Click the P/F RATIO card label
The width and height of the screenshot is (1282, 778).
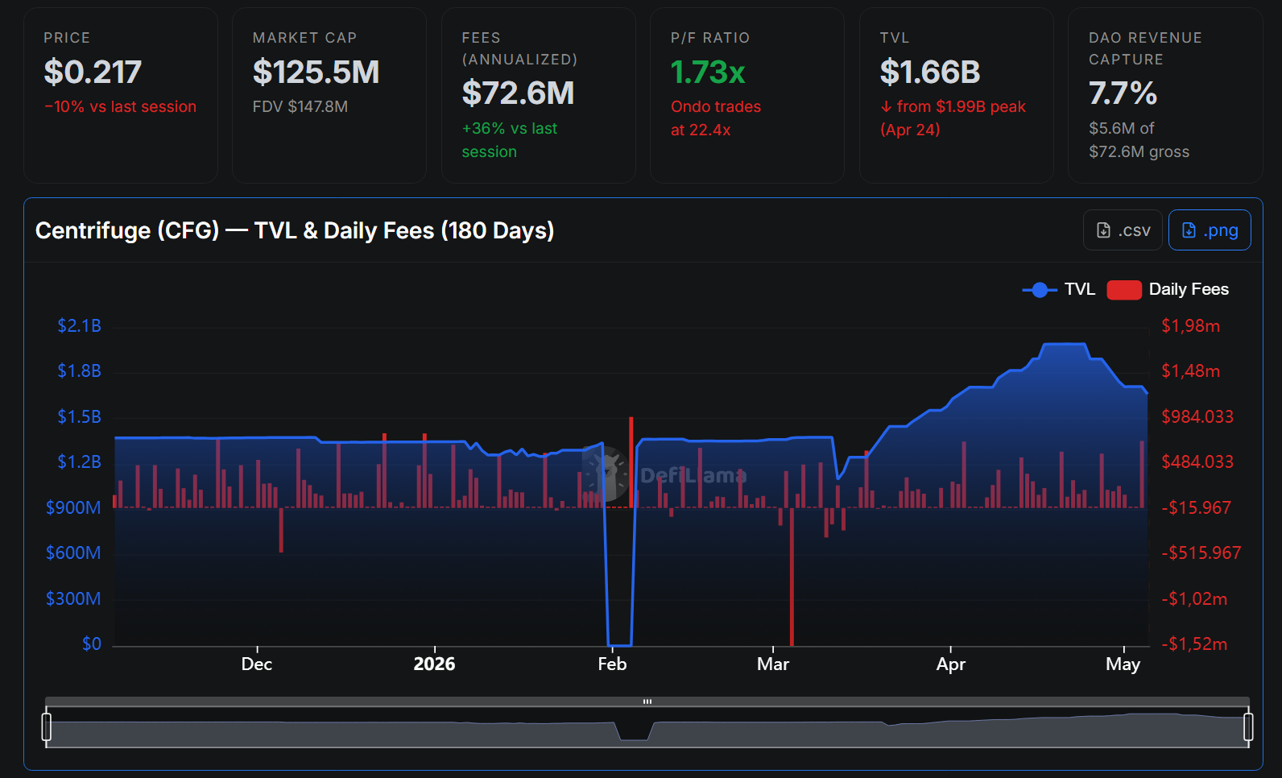pos(710,38)
